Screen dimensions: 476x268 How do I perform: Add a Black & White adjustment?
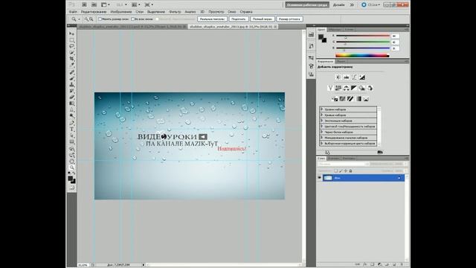(354, 88)
